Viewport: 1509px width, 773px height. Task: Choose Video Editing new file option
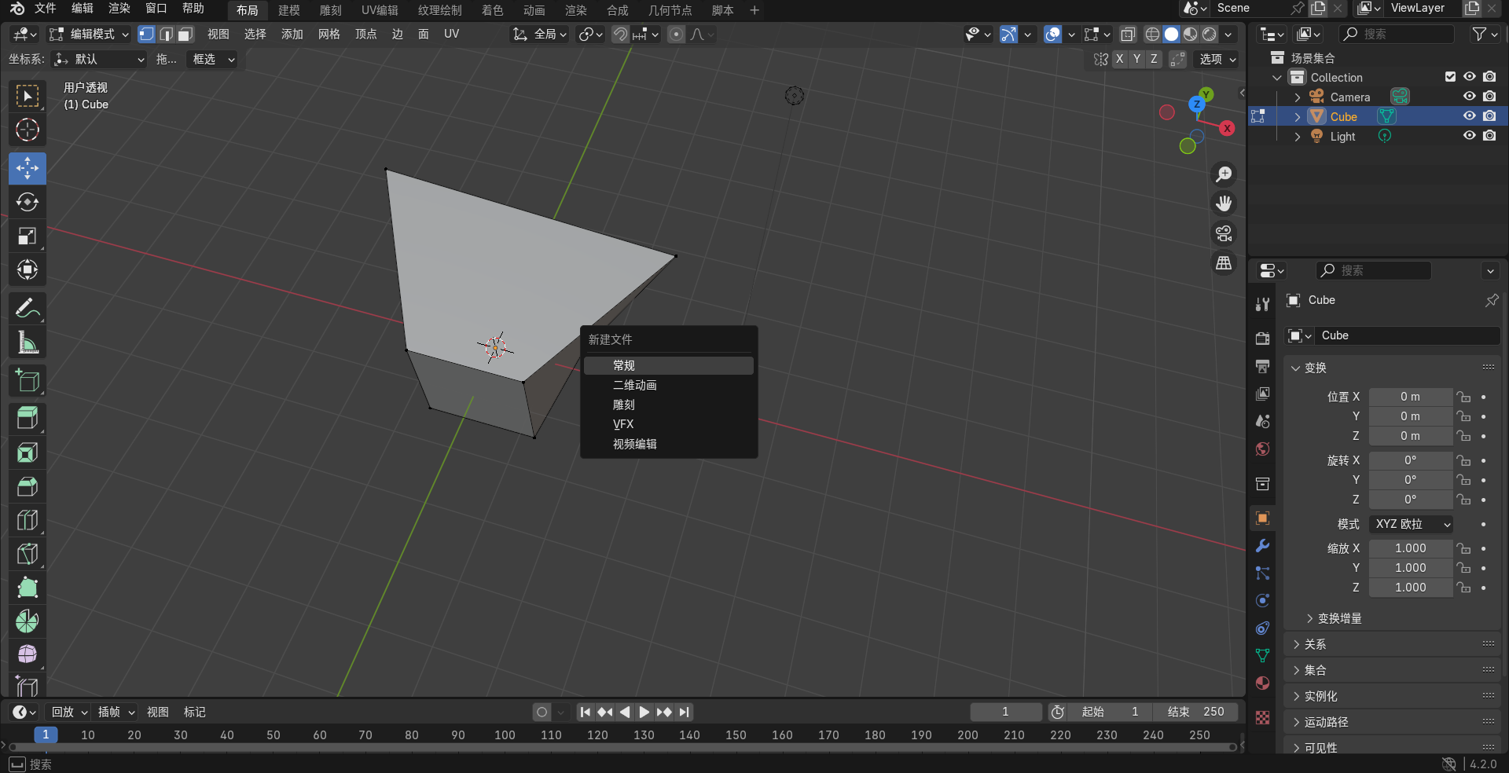[669, 444]
